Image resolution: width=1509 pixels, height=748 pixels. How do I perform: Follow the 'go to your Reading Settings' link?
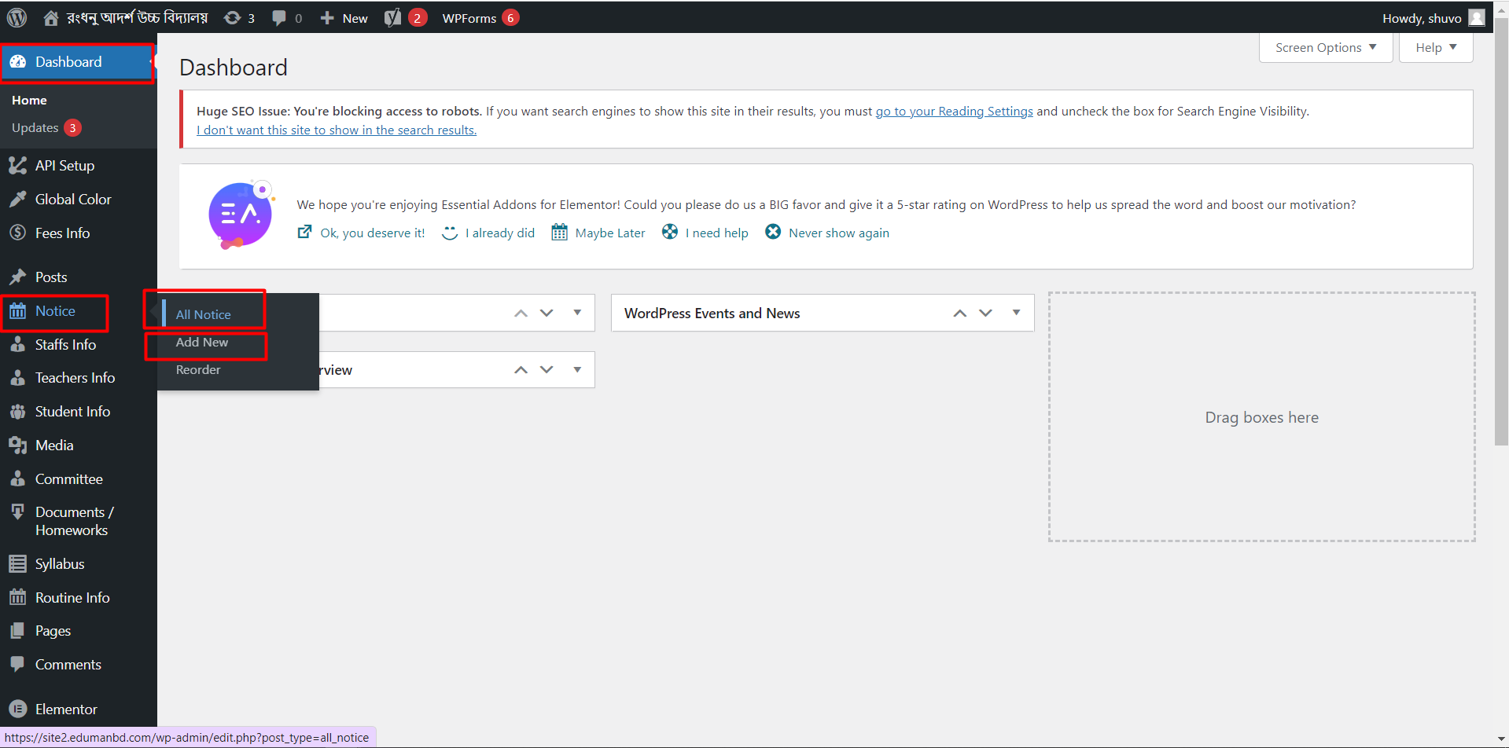tap(954, 112)
